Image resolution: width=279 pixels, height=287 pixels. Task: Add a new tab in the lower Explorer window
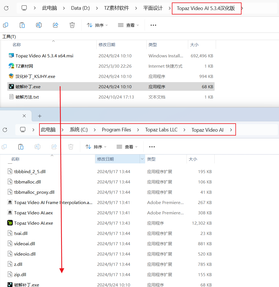[40, 116]
